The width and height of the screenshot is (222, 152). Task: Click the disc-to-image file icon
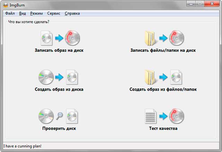click(58, 77)
